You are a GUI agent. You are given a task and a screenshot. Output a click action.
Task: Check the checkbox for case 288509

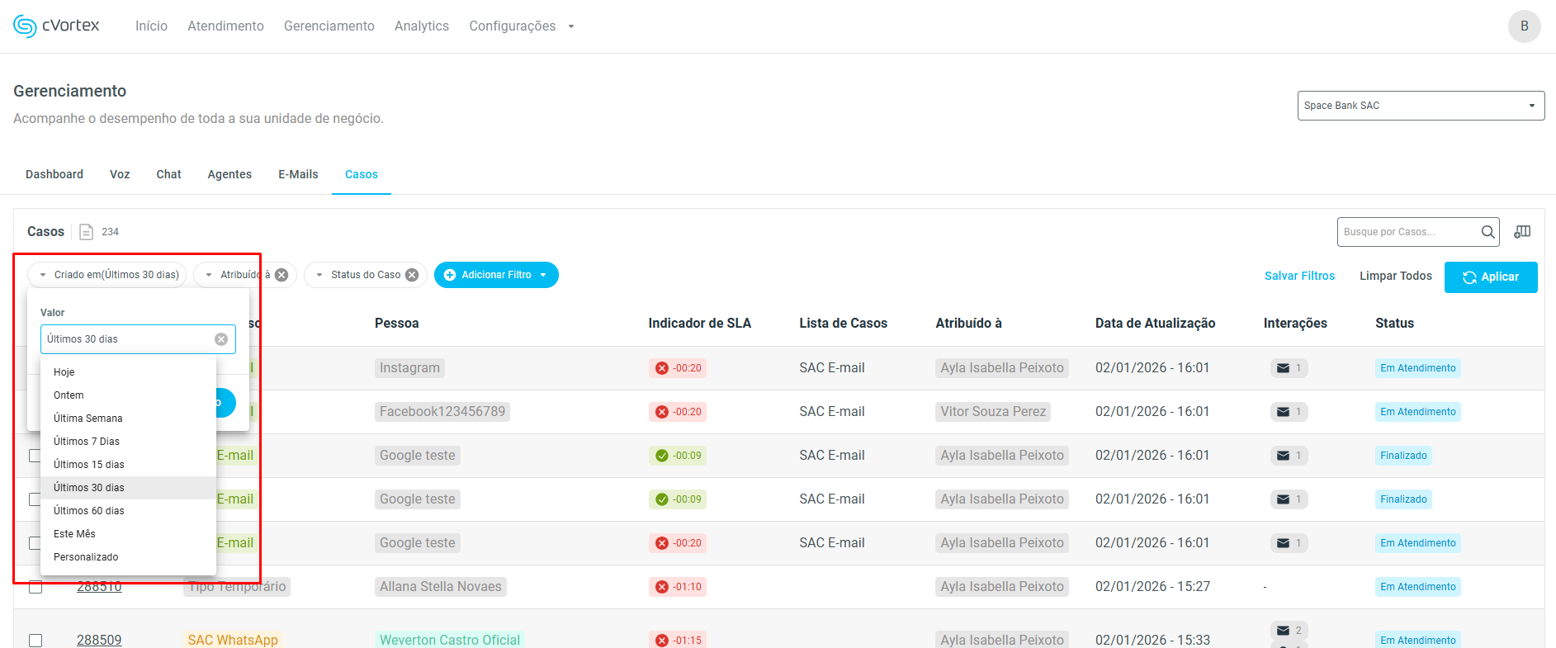pyautogui.click(x=35, y=641)
